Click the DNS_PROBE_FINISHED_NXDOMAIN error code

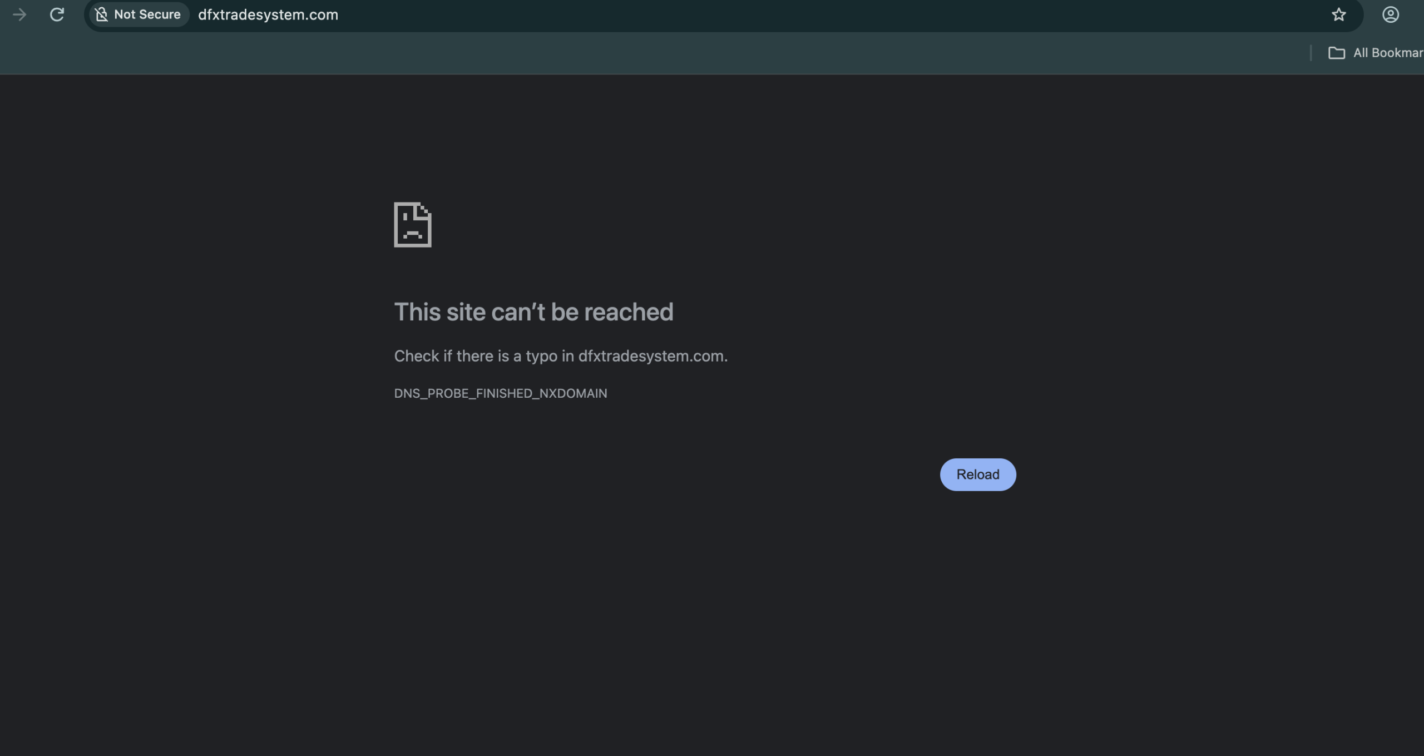coord(501,393)
